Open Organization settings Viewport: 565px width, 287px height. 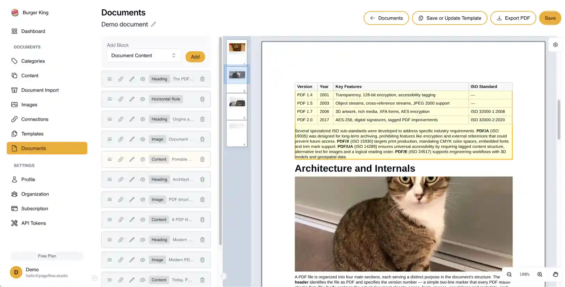[47, 194]
